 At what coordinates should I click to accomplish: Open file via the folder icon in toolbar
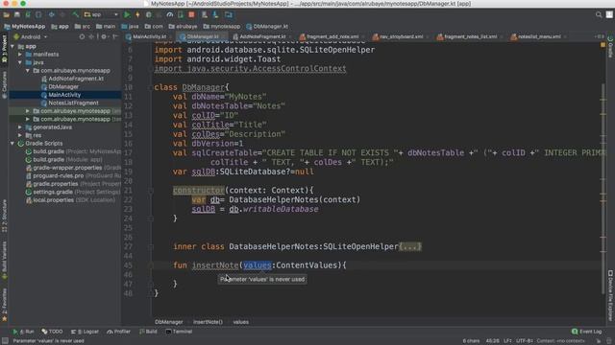(x=7, y=15)
